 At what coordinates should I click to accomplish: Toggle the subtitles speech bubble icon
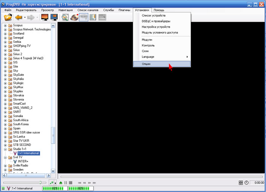(x=84, y=17)
